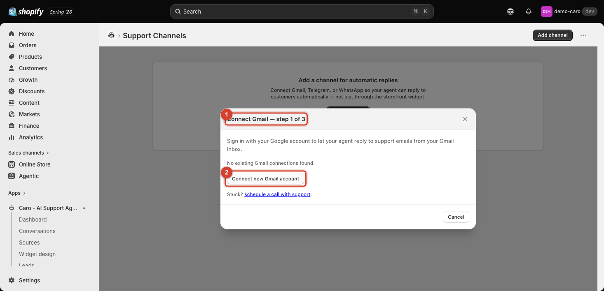Click the Customers person icon
The height and width of the screenshot is (291, 604).
(x=12, y=68)
